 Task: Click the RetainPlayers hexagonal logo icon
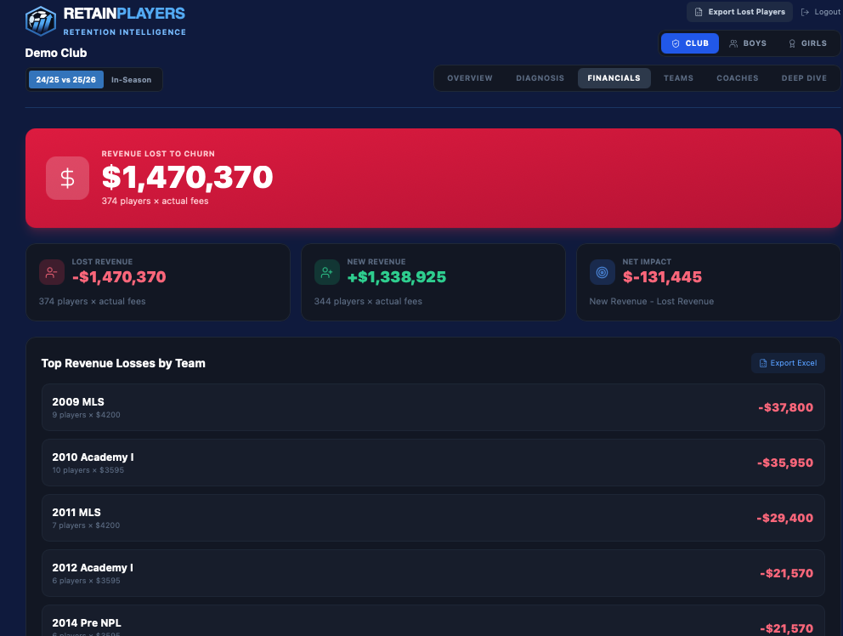pyautogui.click(x=39, y=20)
